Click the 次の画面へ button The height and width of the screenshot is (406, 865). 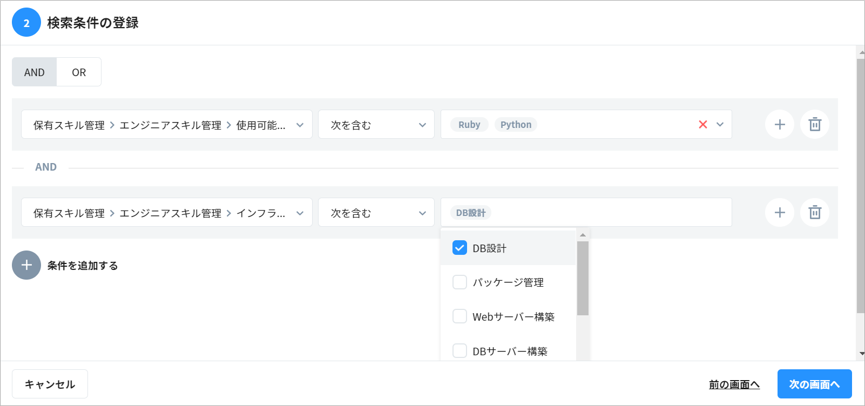pyautogui.click(x=814, y=384)
